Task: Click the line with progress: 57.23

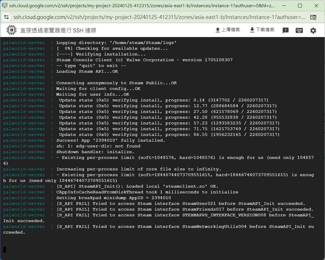Action: click(169, 123)
